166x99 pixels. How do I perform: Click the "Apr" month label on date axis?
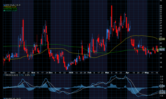click(127, 73)
